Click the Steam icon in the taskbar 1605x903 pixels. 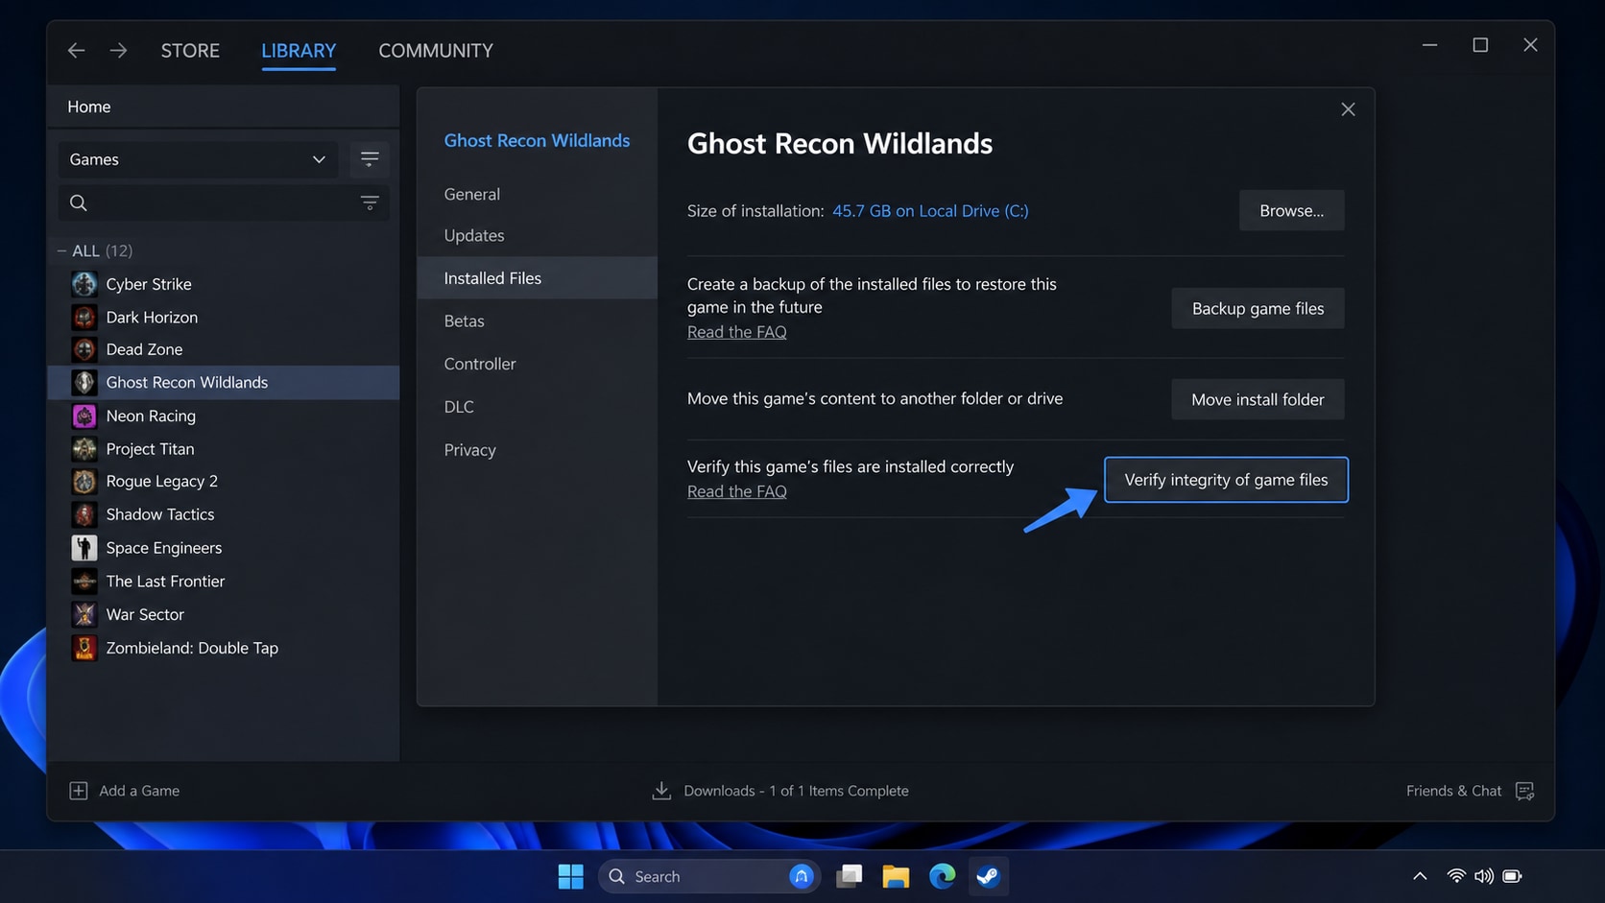(x=989, y=876)
